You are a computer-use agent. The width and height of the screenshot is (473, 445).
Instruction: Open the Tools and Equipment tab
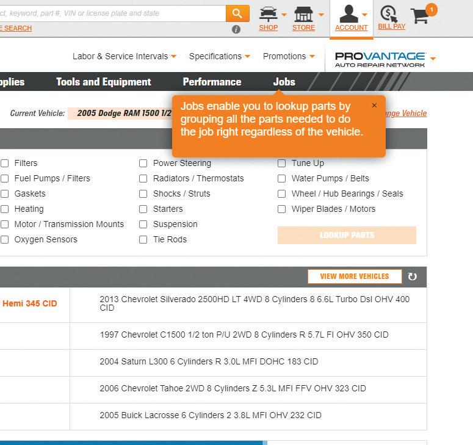coord(104,82)
